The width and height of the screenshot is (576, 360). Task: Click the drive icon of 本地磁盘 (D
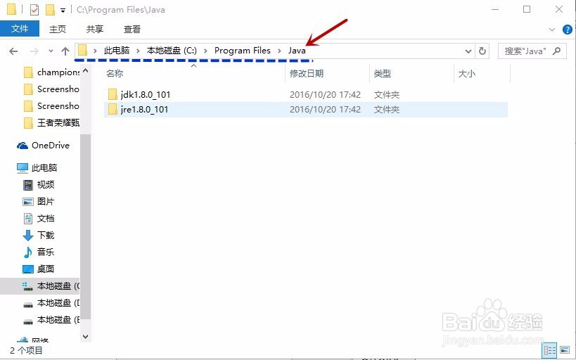pos(28,304)
